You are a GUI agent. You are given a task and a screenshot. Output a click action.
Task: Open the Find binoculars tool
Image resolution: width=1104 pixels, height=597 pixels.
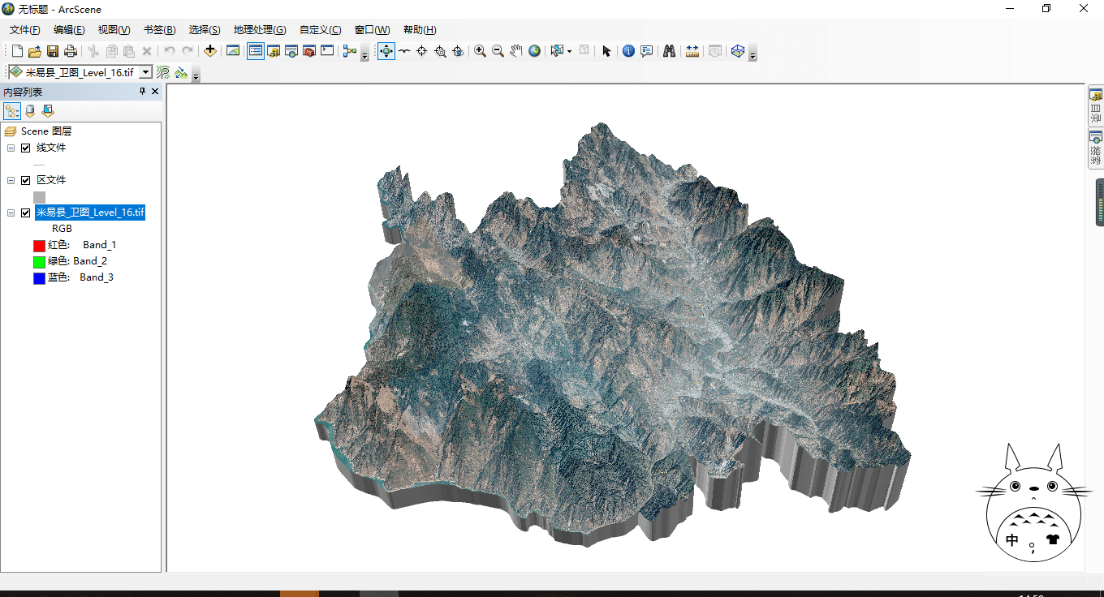(669, 51)
